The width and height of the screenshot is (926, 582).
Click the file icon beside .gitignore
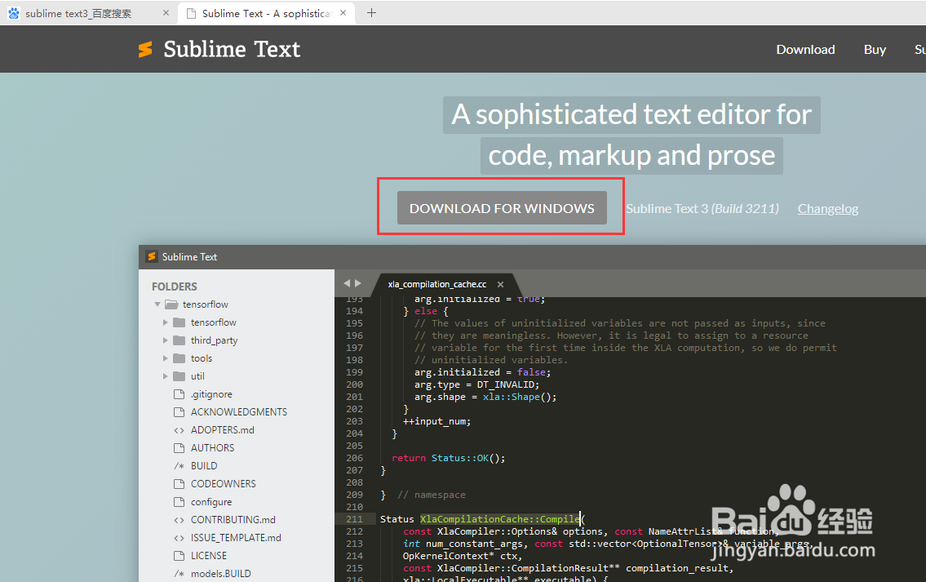coord(179,394)
